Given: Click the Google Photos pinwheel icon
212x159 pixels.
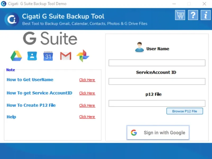Looking at the screenshot, I should pyautogui.click(x=83, y=56).
